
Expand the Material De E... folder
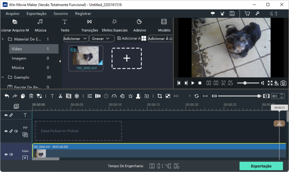coord(3,39)
